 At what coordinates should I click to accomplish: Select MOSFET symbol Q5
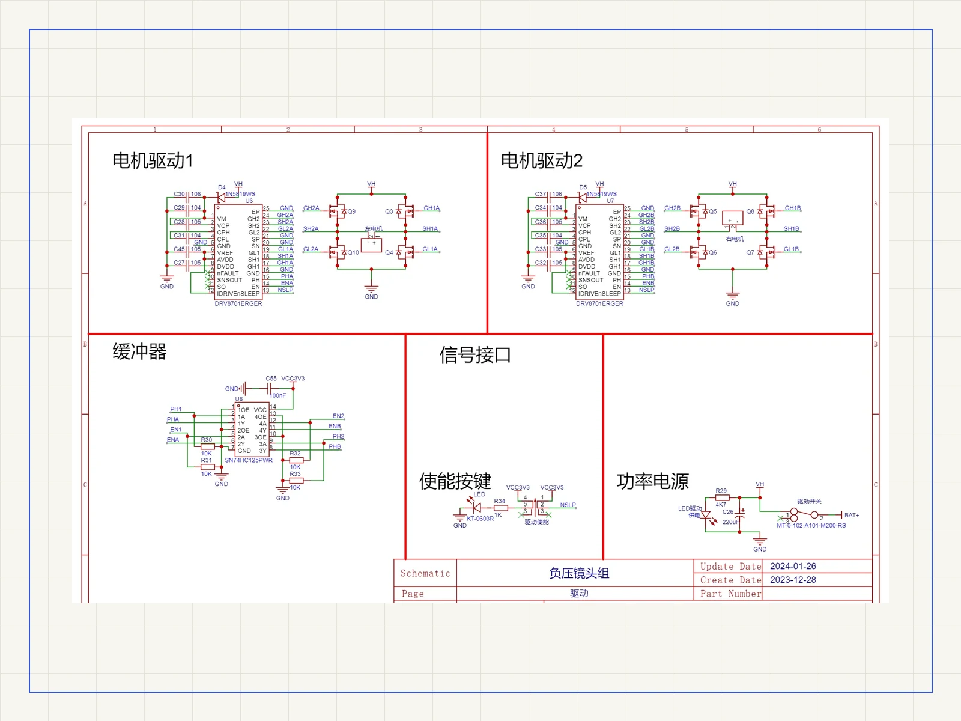pos(700,211)
